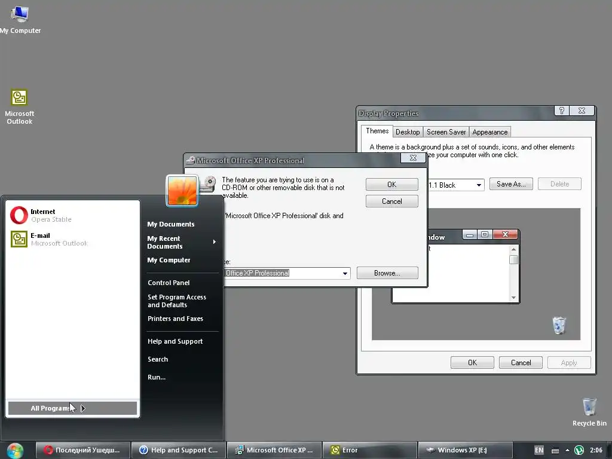Open Recycle Bin on desktop
612x459 pixels.
point(589,412)
